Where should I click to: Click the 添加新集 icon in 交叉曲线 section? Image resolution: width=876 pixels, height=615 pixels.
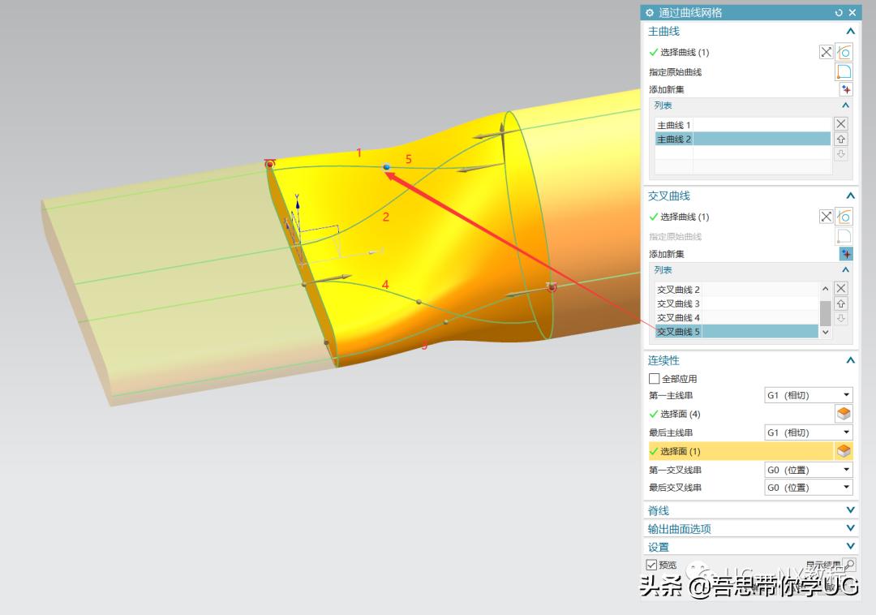845,254
